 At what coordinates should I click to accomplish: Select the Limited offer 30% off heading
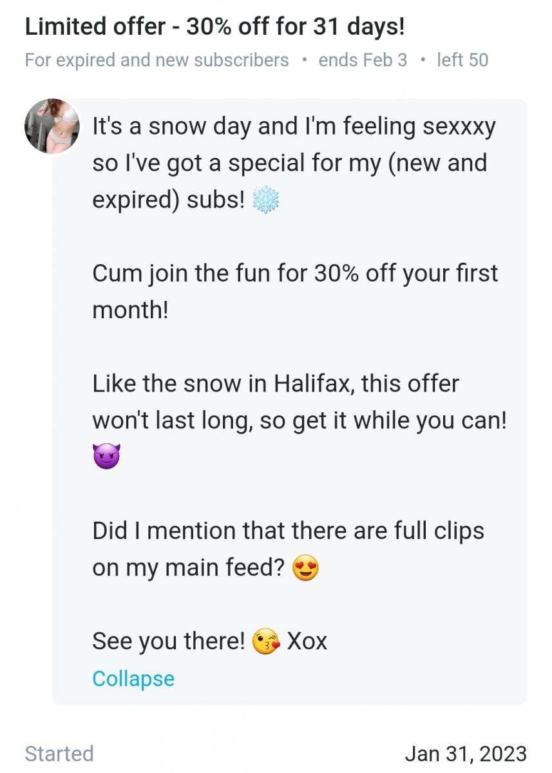(x=214, y=28)
